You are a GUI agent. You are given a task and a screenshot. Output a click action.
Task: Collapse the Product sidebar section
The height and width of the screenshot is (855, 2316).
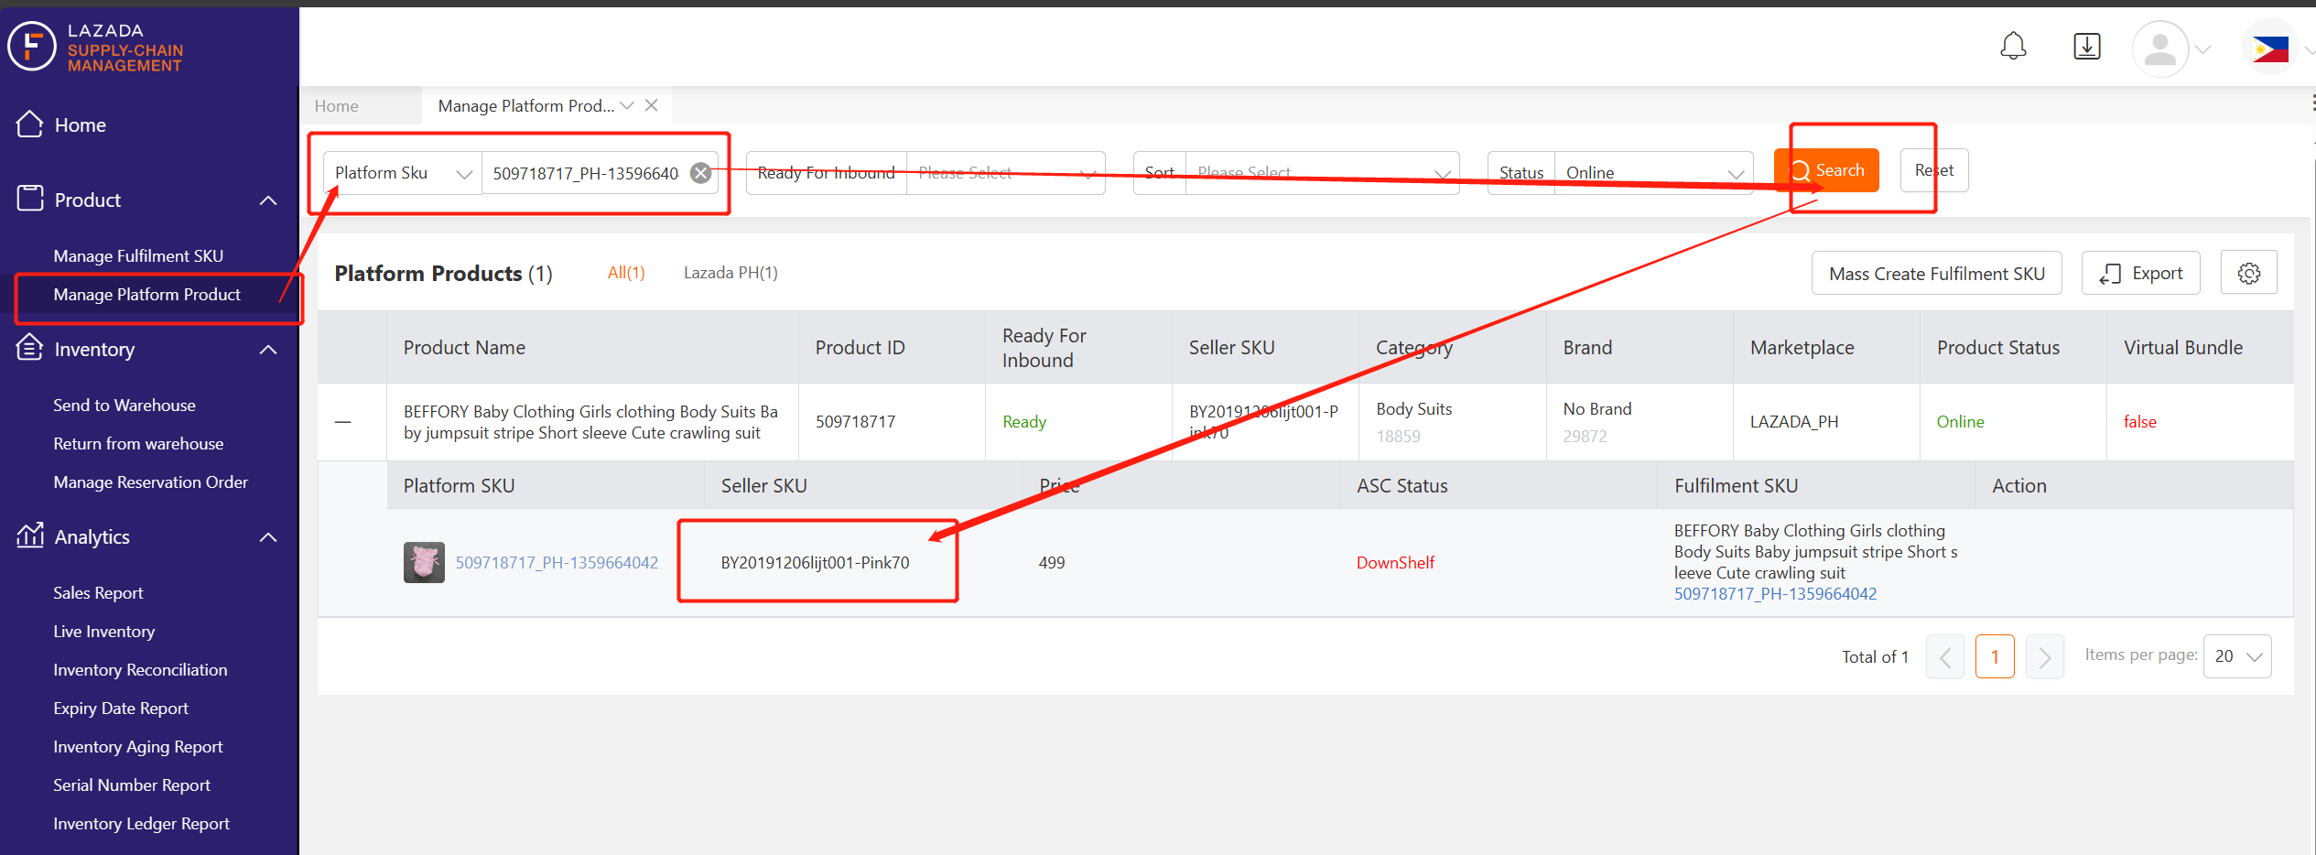(x=268, y=200)
